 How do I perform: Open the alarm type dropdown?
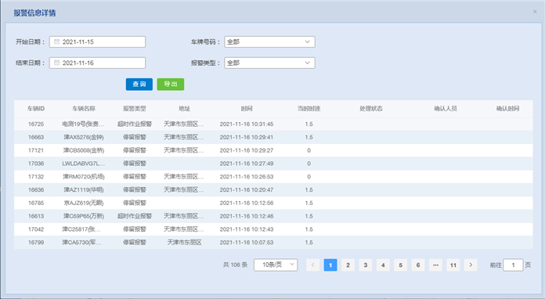(269, 63)
